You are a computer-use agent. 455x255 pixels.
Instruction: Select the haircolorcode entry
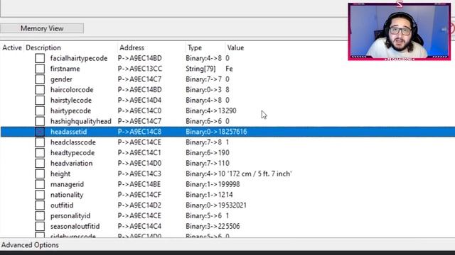click(x=72, y=90)
